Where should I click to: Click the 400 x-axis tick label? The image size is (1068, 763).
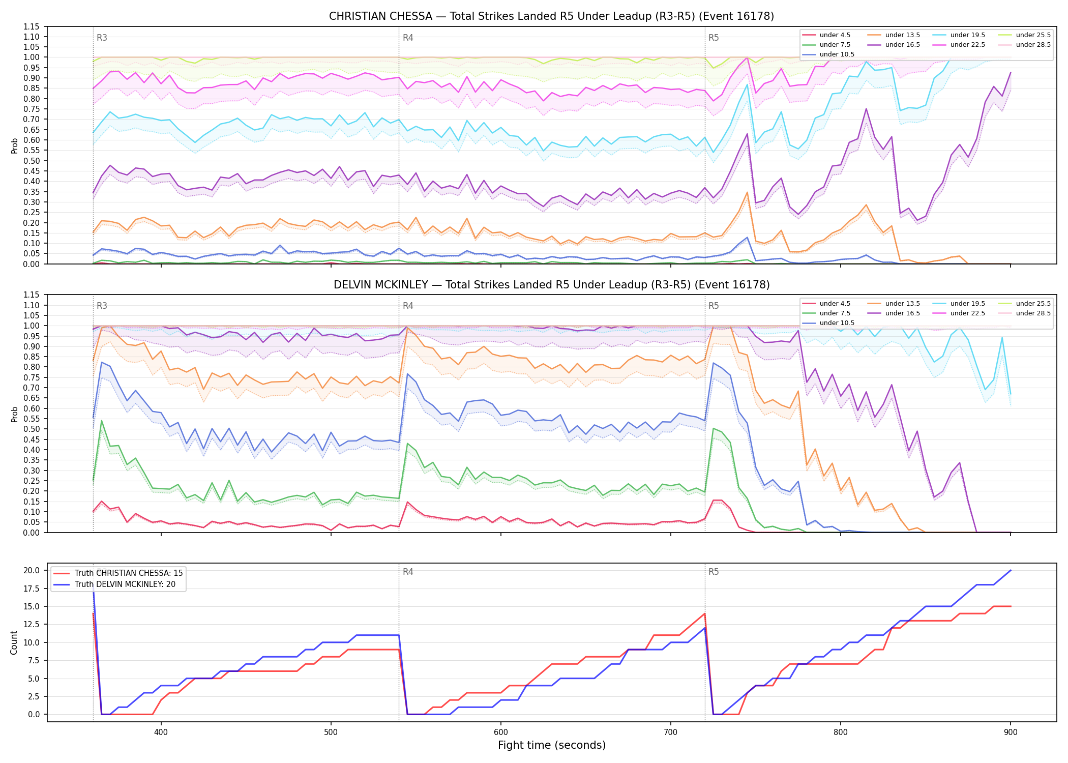pyautogui.click(x=161, y=732)
